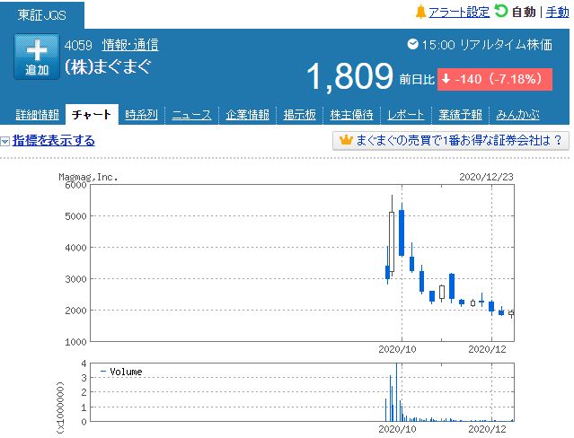Click the 東証JQS market tab

coord(42,15)
